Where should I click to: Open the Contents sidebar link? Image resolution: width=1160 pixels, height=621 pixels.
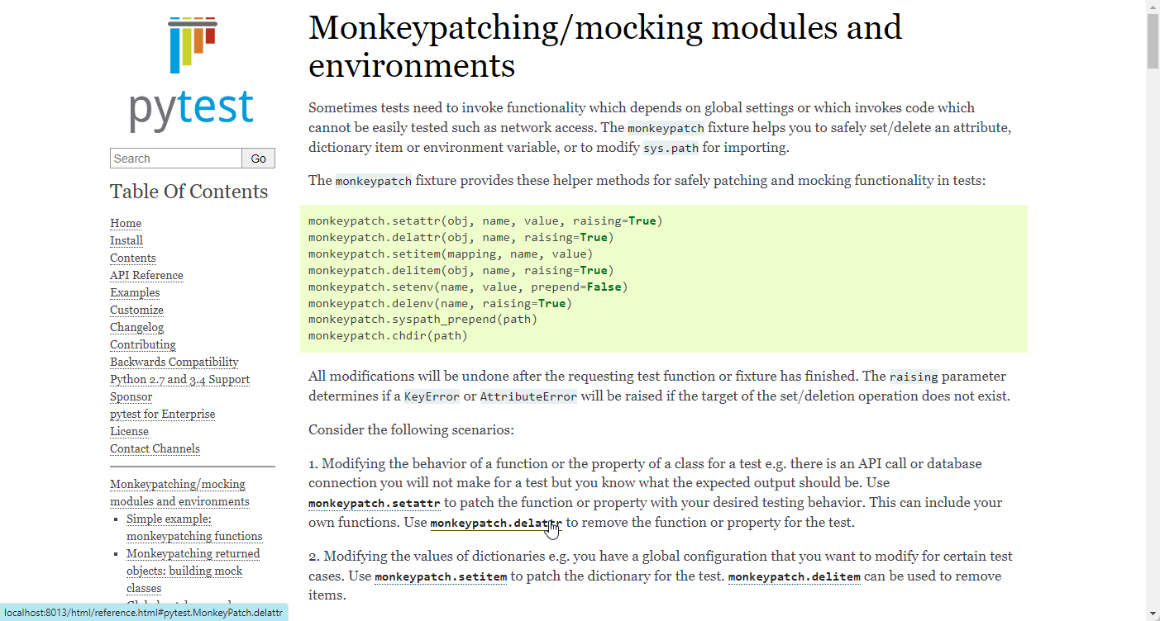click(133, 258)
